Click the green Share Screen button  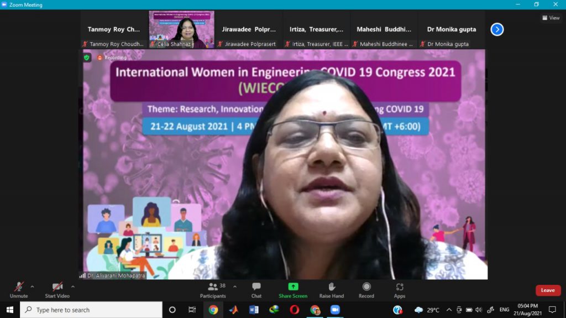point(293,290)
